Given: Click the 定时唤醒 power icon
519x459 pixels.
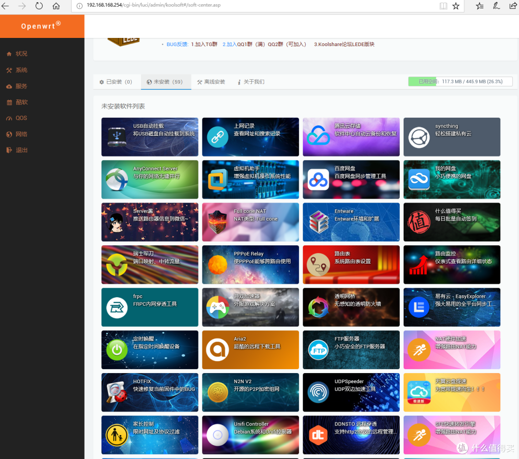Looking at the screenshot, I should [117, 350].
